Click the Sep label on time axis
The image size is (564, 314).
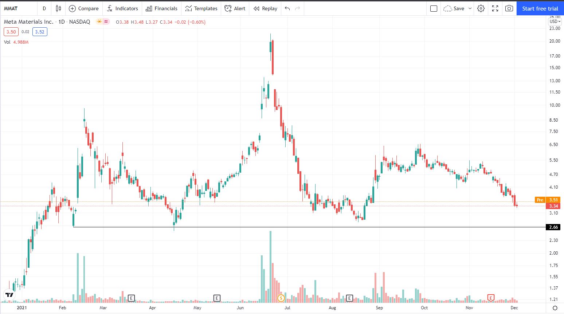[x=379, y=308]
